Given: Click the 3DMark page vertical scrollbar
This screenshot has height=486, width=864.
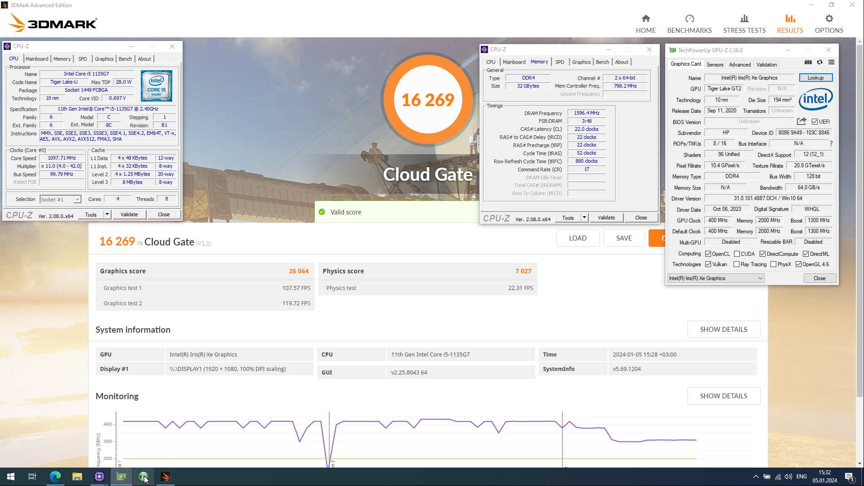Looking at the screenshot, I should [x=860, y=220].
